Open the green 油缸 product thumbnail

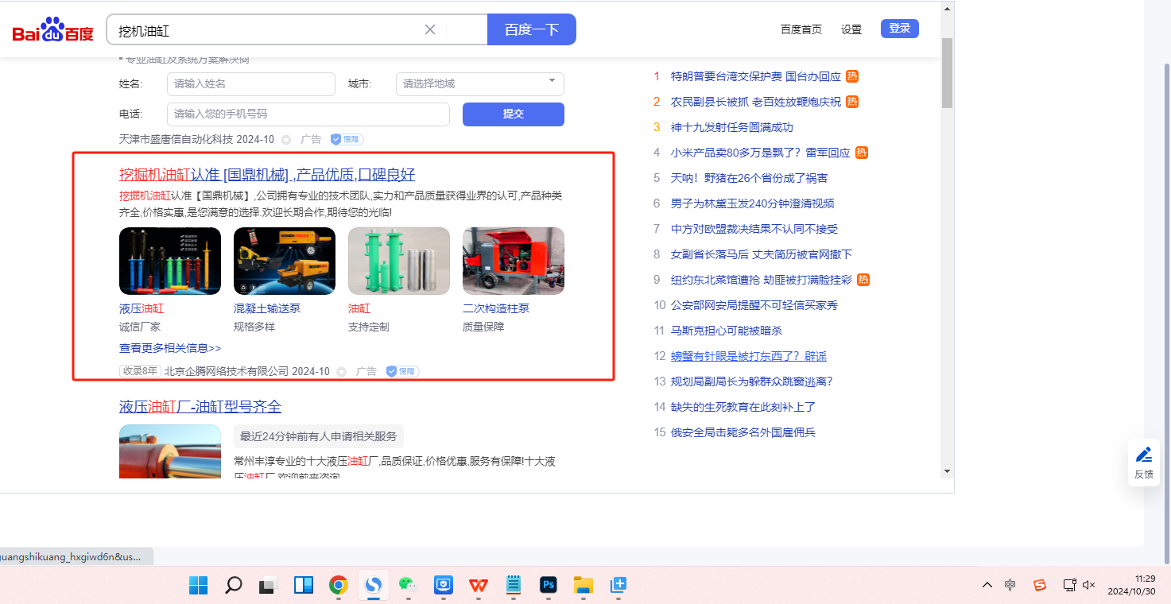click(399, 261)
